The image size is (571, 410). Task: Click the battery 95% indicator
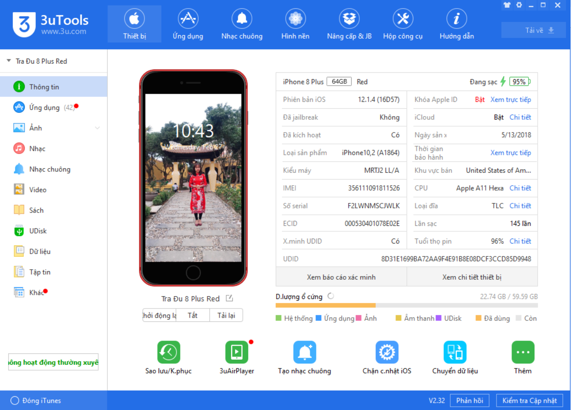(520, 82)
